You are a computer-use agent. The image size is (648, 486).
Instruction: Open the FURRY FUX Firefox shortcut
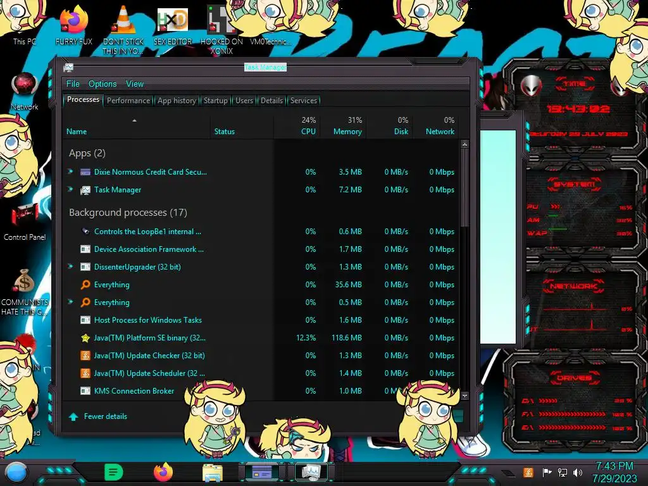[x=73, y=25]
